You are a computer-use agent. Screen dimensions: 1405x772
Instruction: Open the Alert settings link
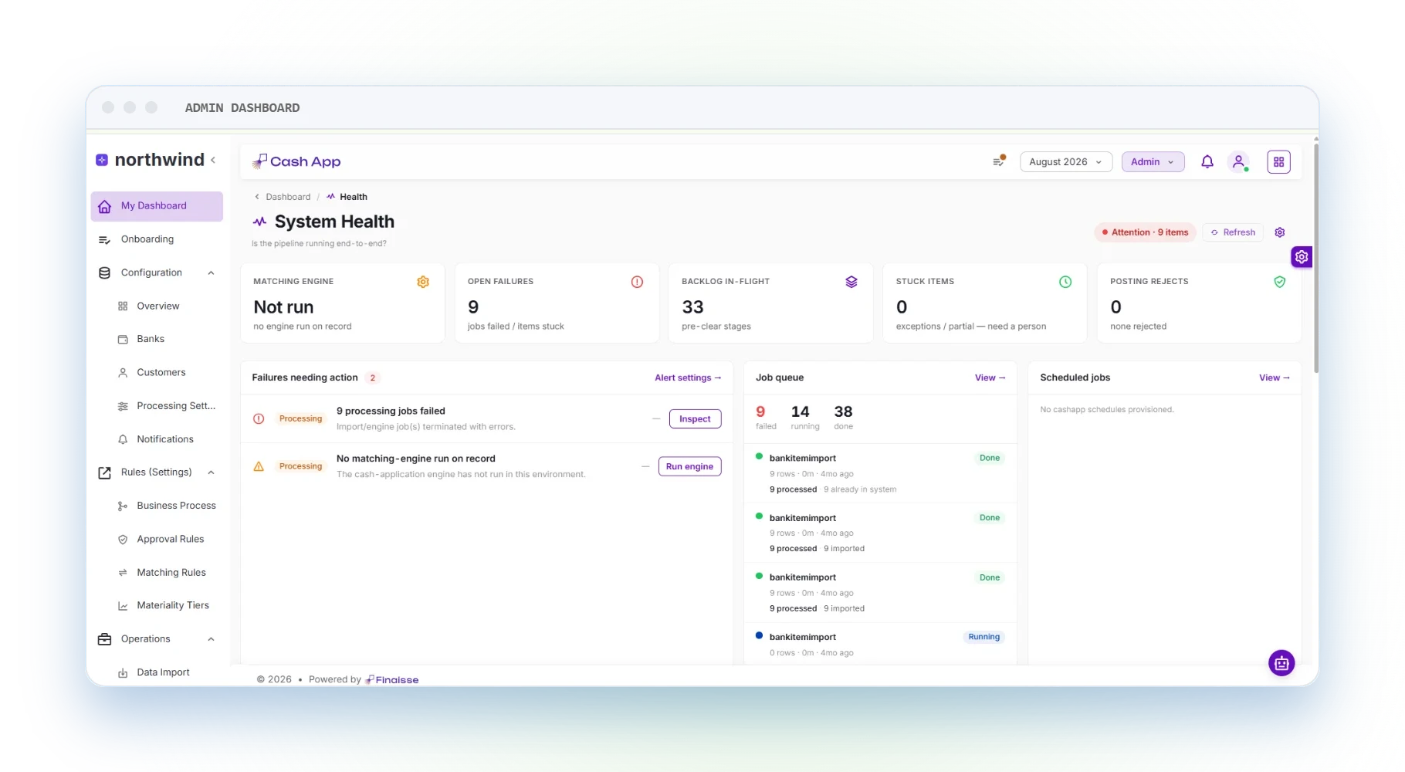point(688,378)
